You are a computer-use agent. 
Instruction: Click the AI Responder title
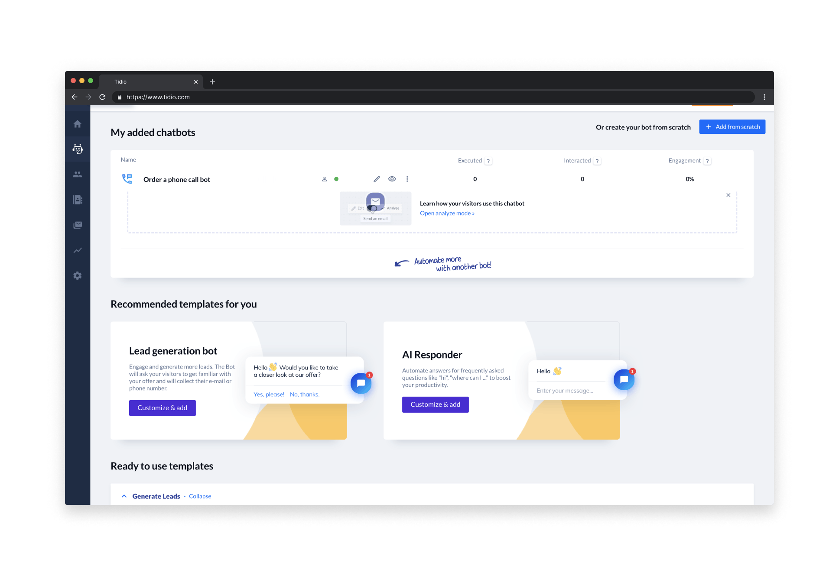(432, 355)
